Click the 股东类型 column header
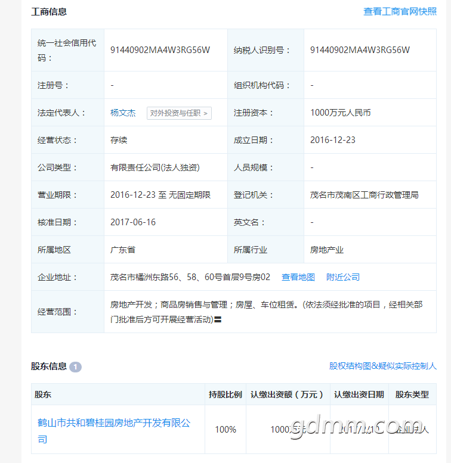Image resolution: width=451 pixels, height=463 pixels. tap(412, 394)
